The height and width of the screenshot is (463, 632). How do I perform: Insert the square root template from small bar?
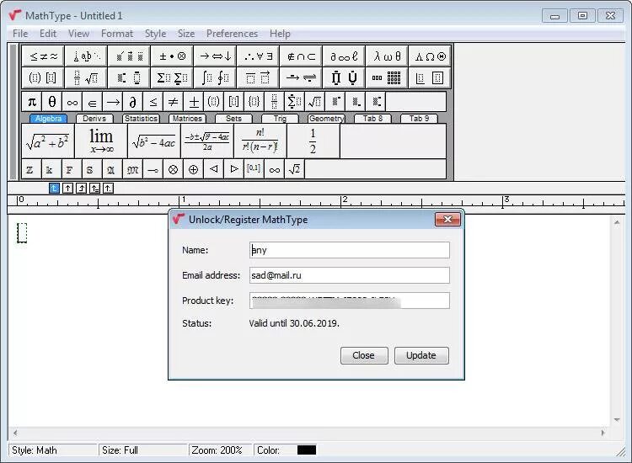tap(315, 102)
